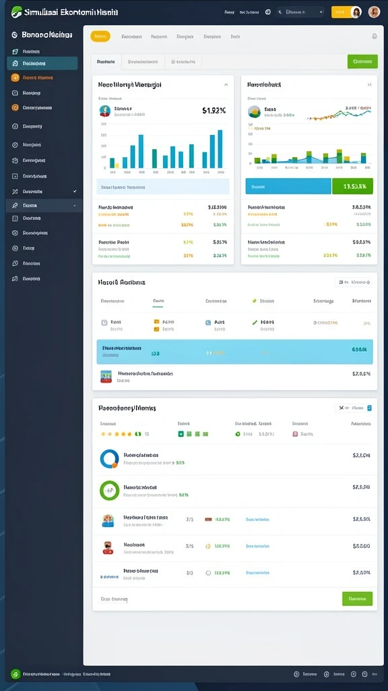Click the round icon left of header search box
Screen dimensions: 388x691
click(x=268, y=12)
